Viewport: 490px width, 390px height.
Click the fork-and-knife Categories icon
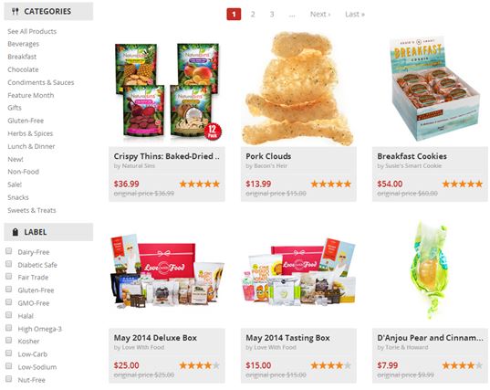coord(15,12)
